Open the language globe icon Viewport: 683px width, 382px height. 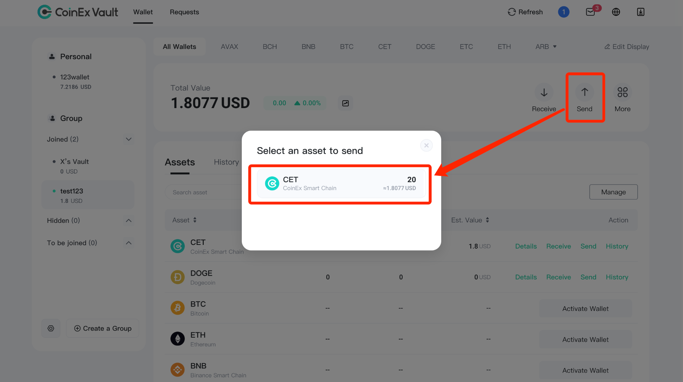[616, 12]
